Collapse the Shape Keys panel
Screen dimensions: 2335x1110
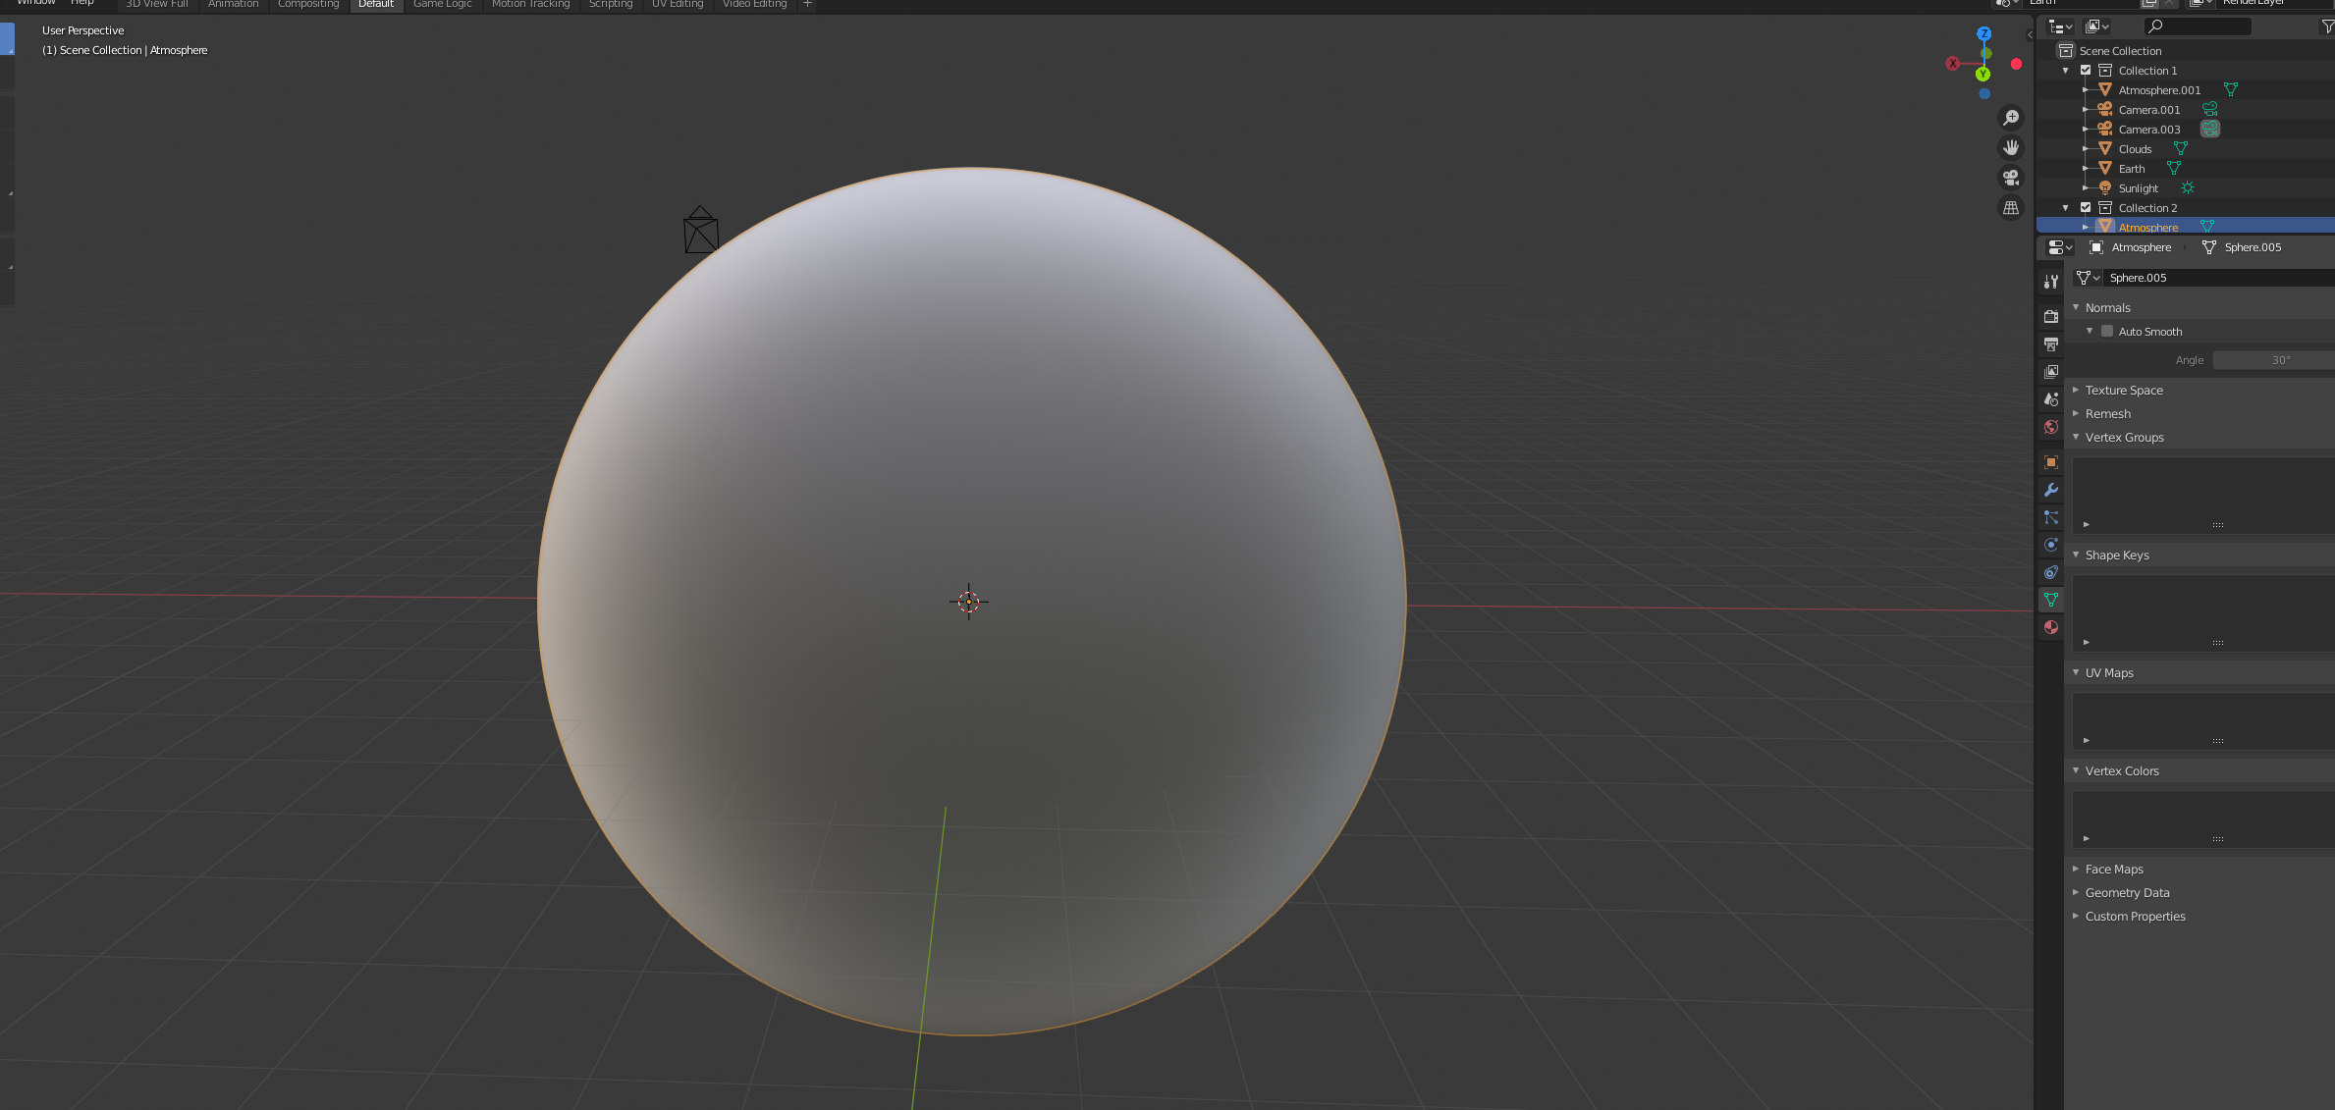2076,555
